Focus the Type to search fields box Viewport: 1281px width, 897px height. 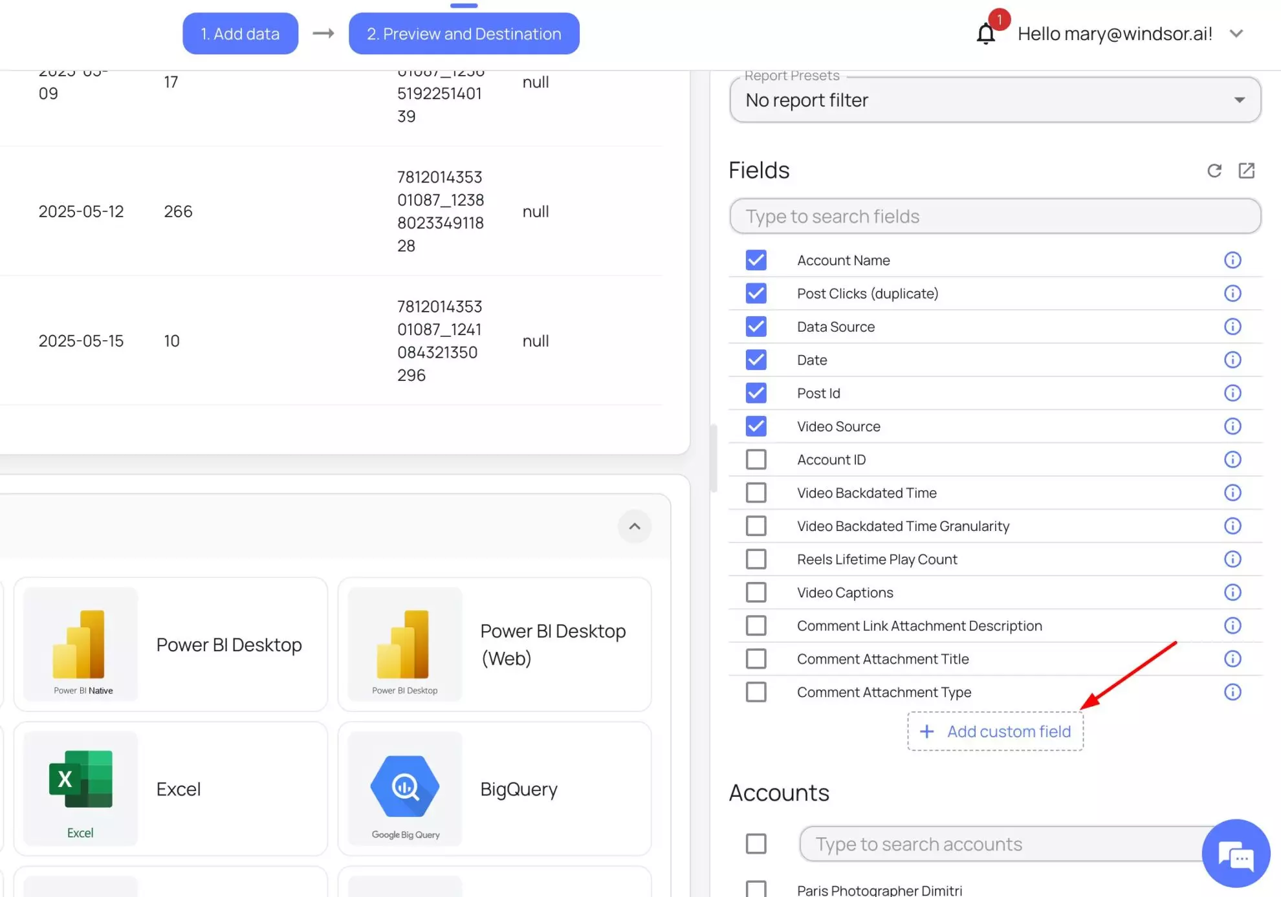pyautogui.click(x=995, y=216)
